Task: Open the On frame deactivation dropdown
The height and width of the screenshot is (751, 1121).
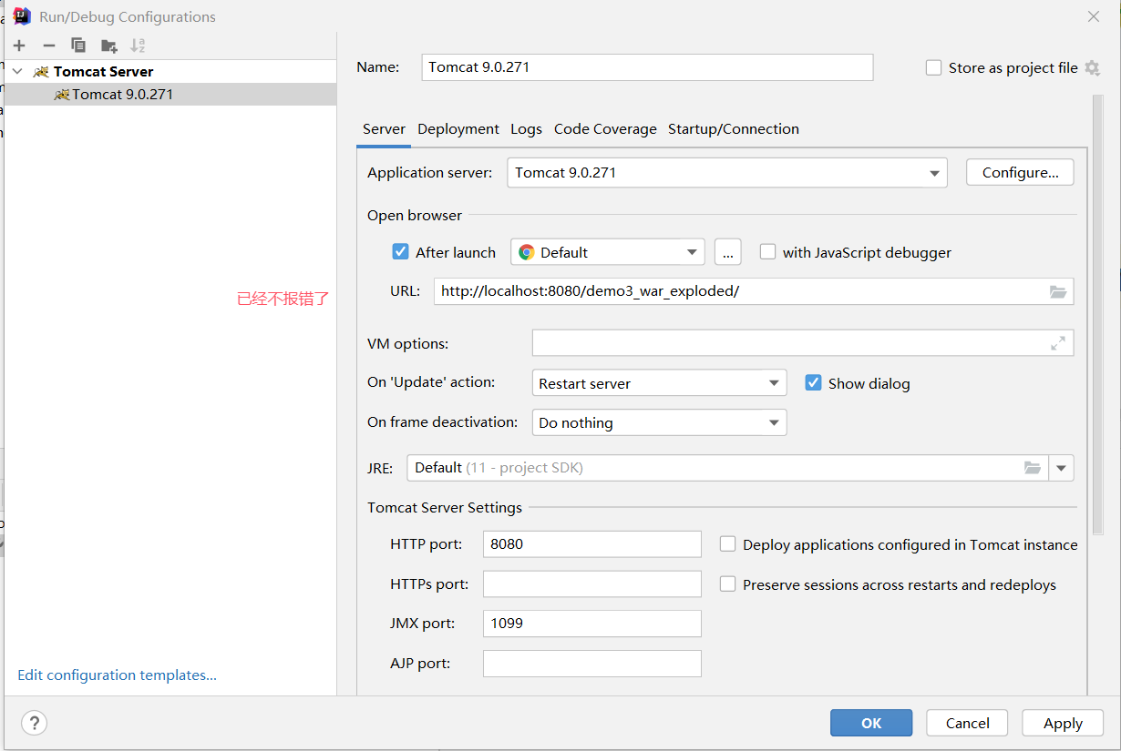Action: point(658,422)
